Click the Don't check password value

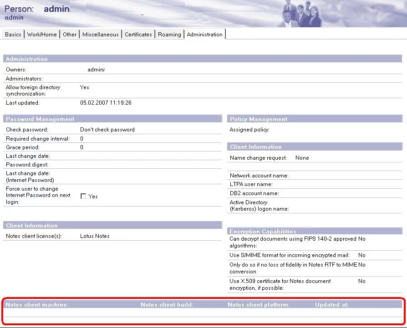pos(107,130)
